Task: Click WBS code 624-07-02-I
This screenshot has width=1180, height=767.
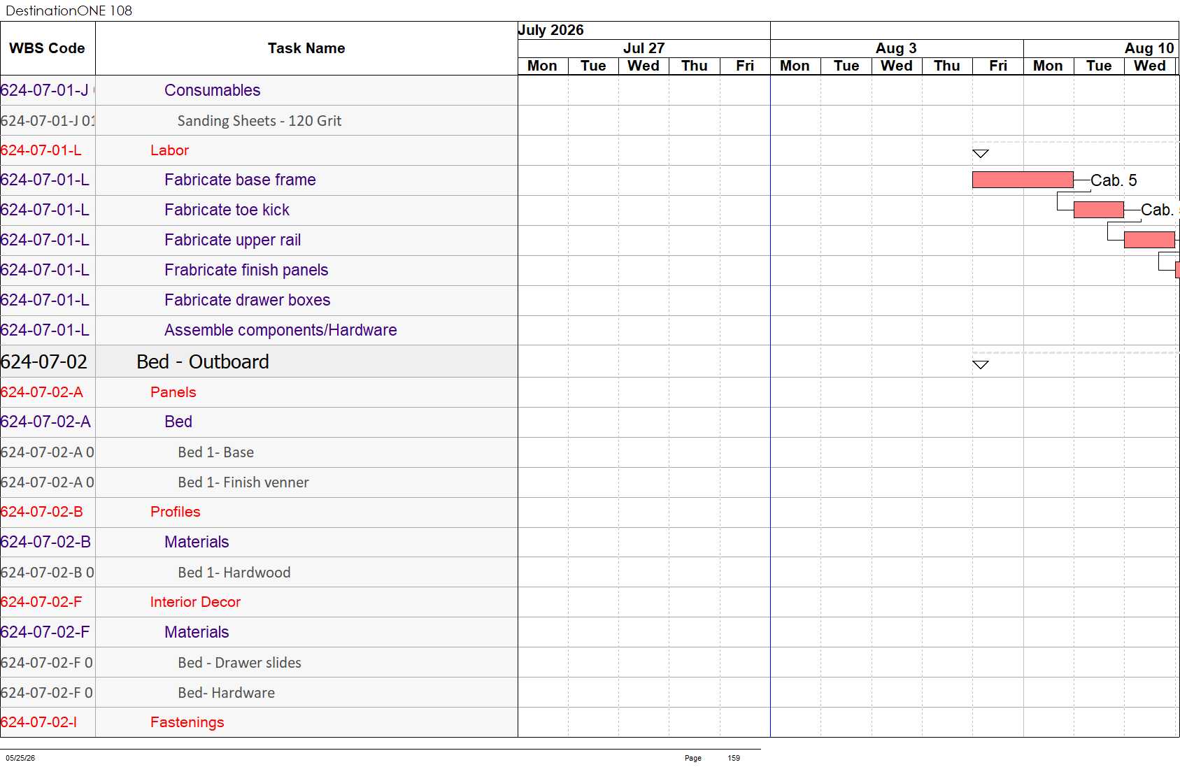Action: click(x=39, y=722)
